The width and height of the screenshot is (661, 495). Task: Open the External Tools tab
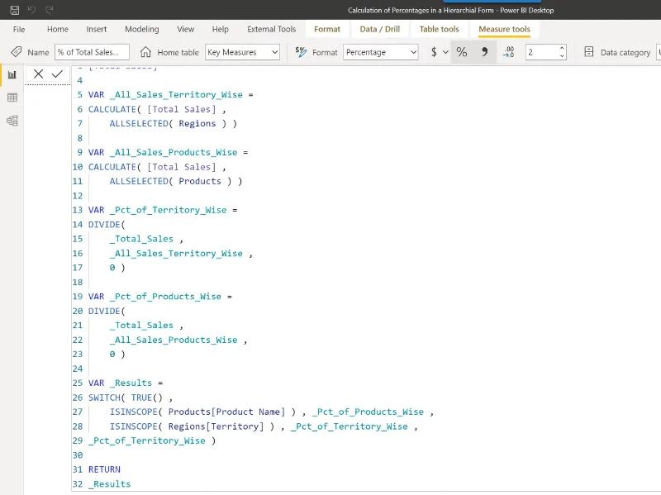coord(272,29)
